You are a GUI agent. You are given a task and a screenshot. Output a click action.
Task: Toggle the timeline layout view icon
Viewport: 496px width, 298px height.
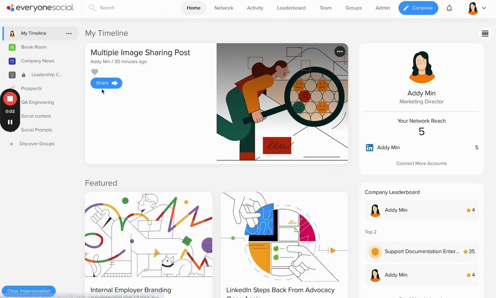pyautogui.click(x=485, y=34)
